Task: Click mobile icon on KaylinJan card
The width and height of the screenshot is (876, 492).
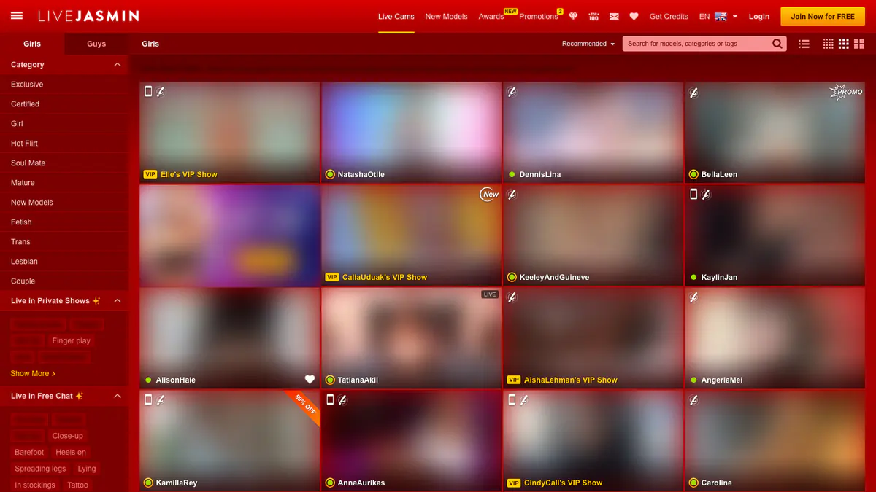Action: (693, 194)
